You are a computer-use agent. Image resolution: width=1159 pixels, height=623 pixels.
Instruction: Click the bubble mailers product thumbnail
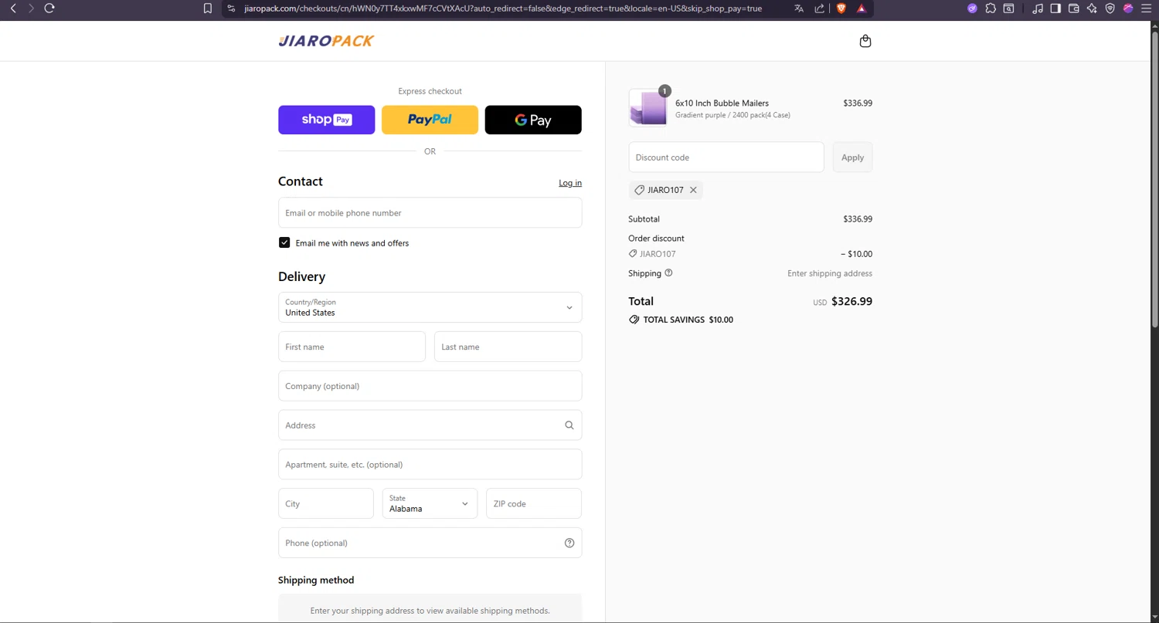[647, 108]
